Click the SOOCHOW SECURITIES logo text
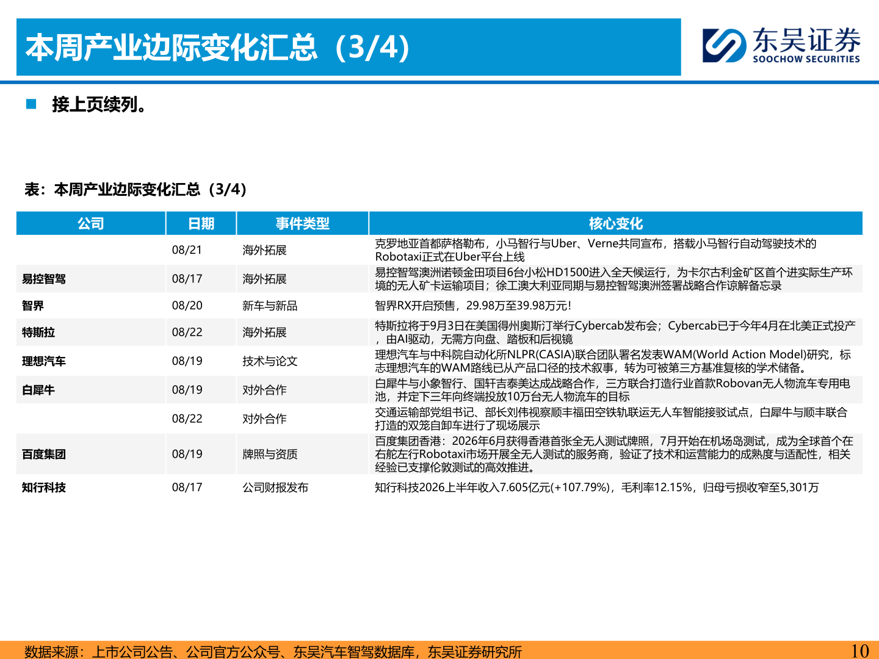The image size is (879, 659). coord(806,59)
